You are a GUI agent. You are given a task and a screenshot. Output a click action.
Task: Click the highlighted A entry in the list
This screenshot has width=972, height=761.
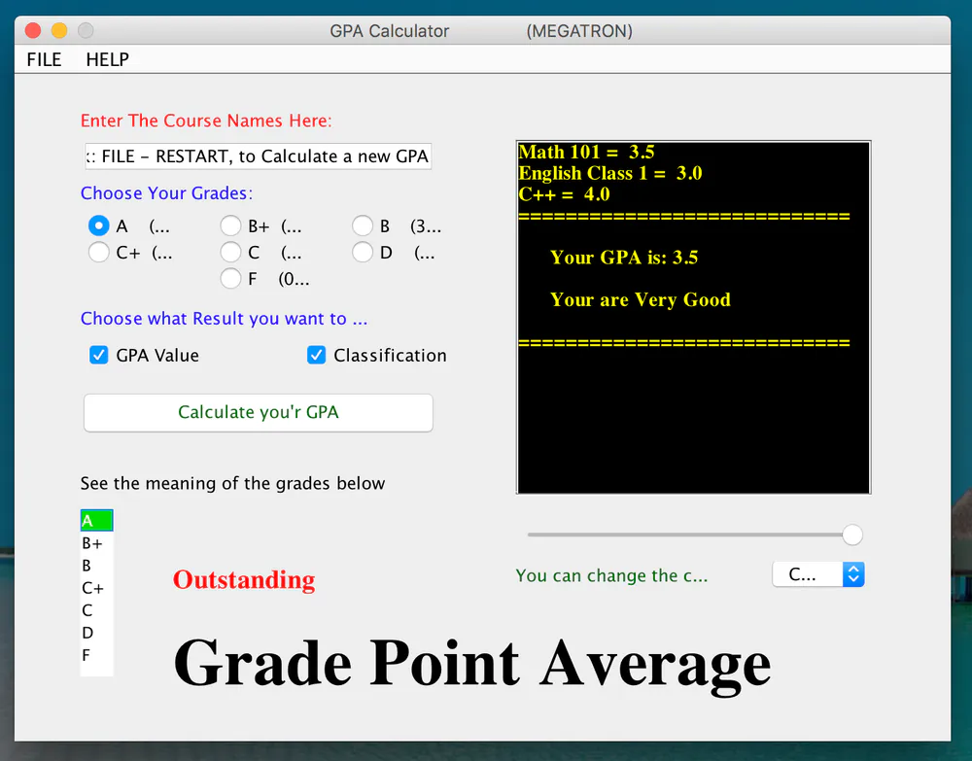[96, 520]
